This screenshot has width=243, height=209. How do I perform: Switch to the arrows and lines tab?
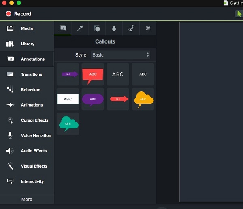coord(80,28)
